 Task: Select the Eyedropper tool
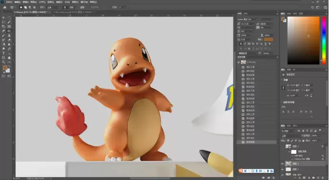pyautogui.click(x=3, y=31)
